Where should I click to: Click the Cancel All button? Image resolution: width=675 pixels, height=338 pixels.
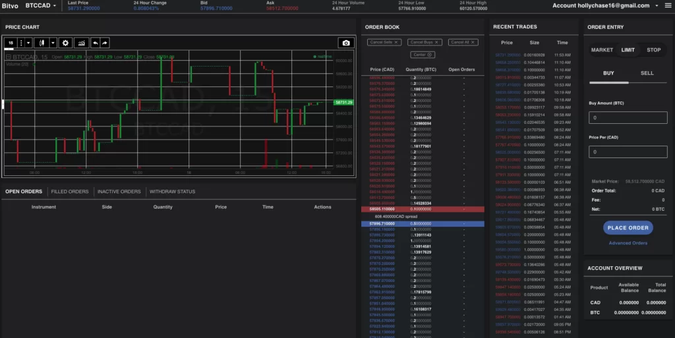pyautogui.click(x=463, y=42)
